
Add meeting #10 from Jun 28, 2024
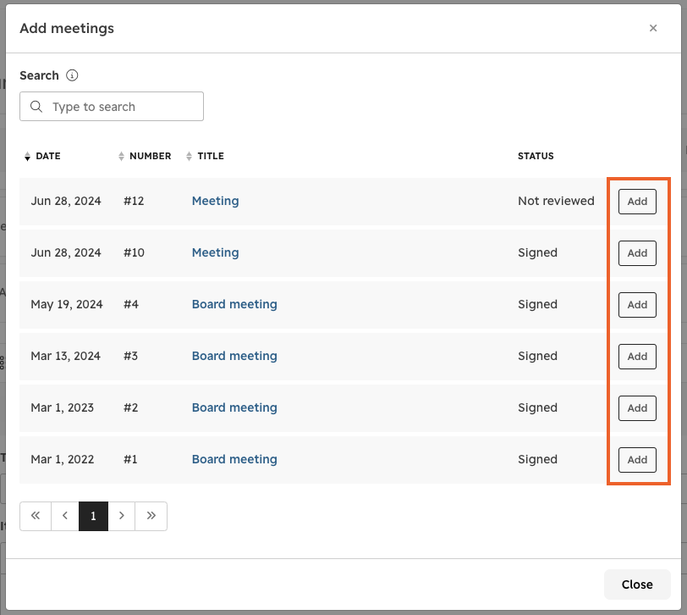[x=637, y=253]
